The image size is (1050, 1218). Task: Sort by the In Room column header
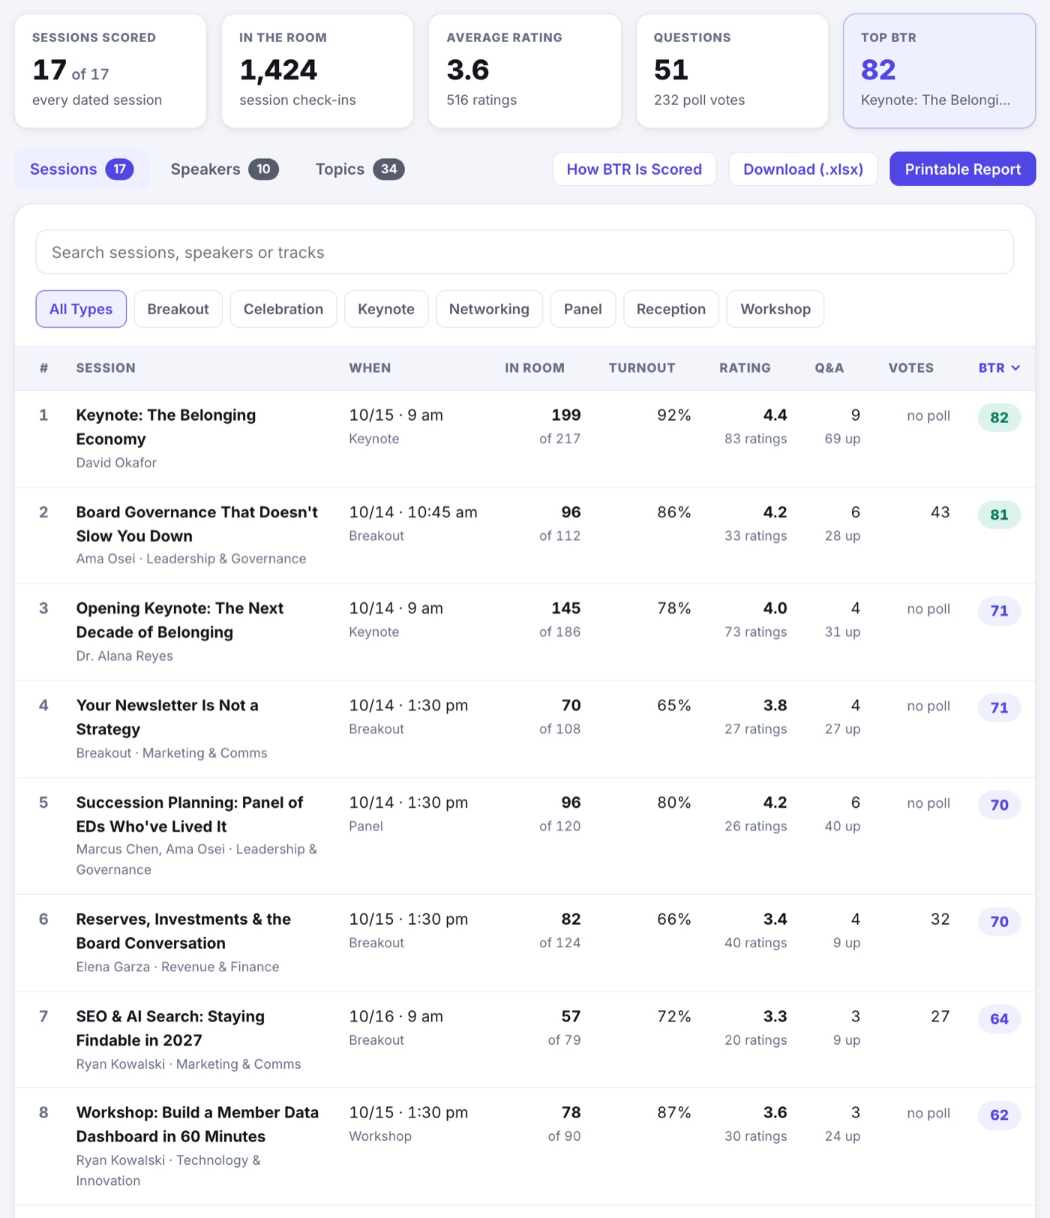click(535, 368)
